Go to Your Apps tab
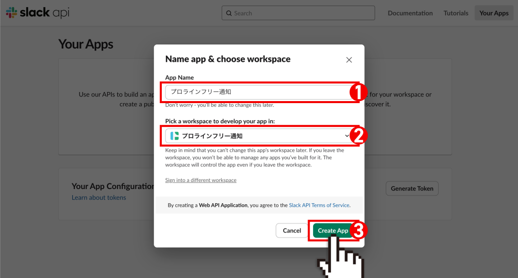This screenshot has width=518, height=278. click(x=494, y=13)
